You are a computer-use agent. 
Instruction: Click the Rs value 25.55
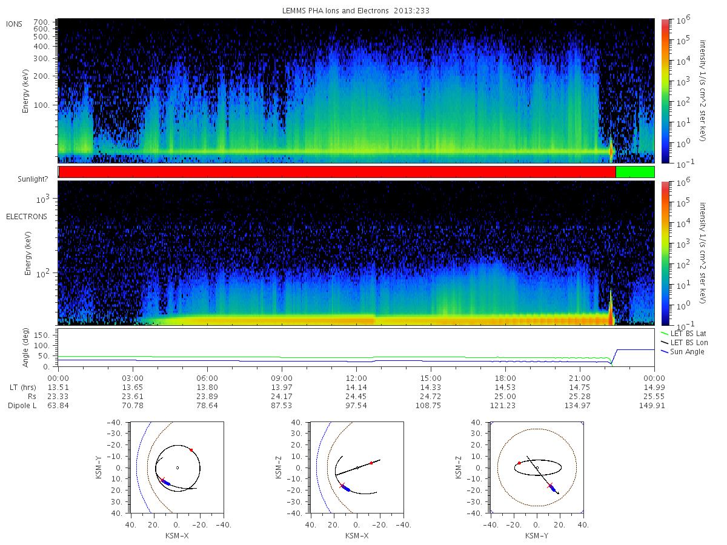click(x=654, y=396)
